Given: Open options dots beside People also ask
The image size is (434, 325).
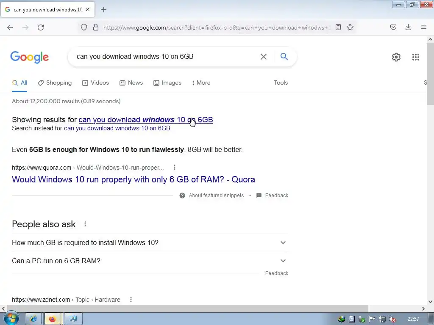Looking at the screenshot, I should click(85, 224).
